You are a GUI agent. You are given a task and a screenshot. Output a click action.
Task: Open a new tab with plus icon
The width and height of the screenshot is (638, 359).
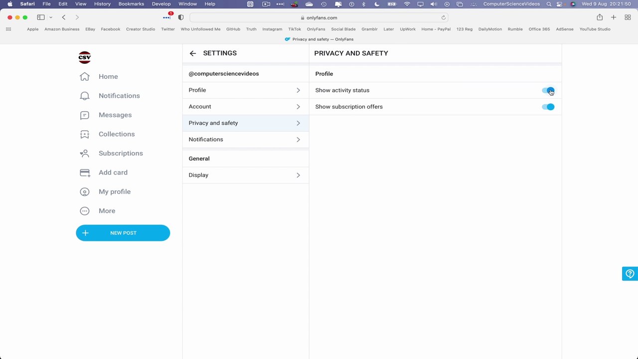click(614, 17)
